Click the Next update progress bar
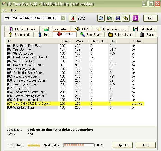 (x=79, y=145)
